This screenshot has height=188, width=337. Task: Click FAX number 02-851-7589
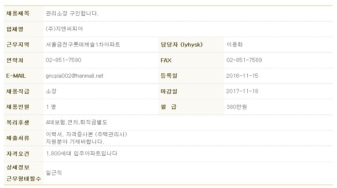point(244,60)
